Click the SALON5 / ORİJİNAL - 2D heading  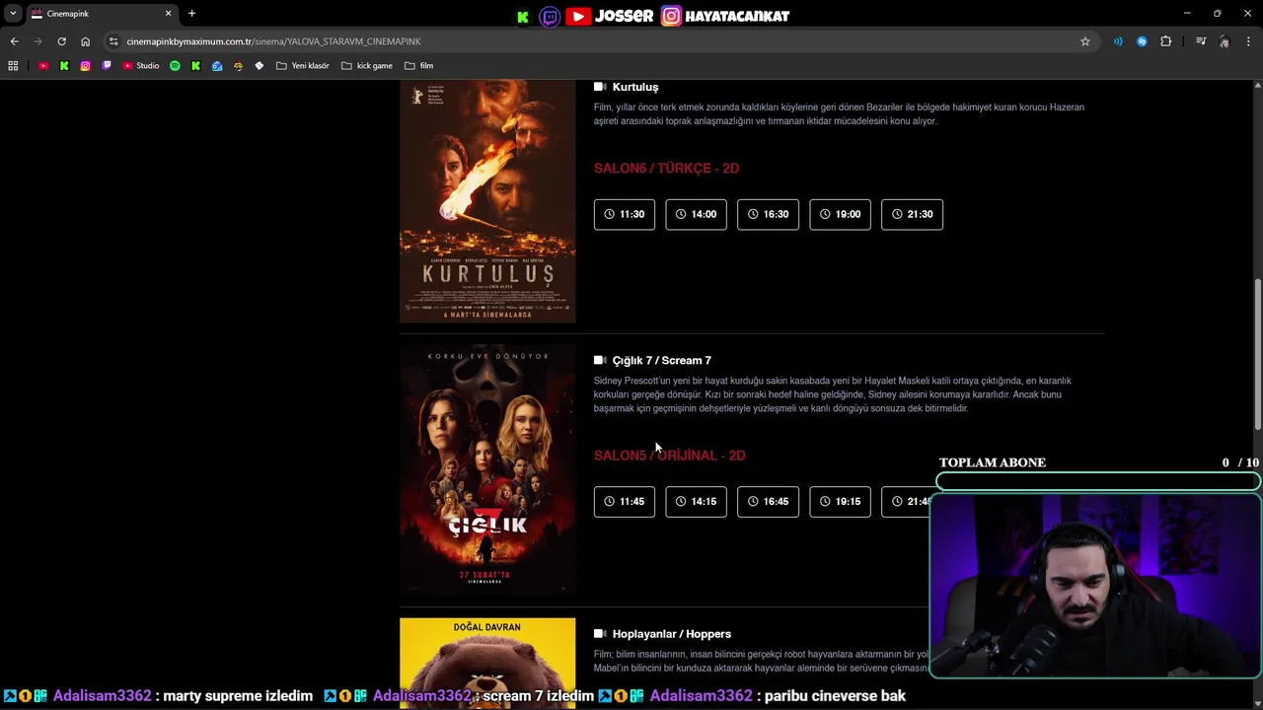point(670,456)
